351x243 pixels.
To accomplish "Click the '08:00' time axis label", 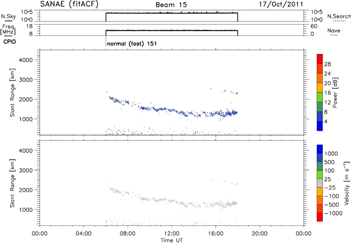I will pyautogui.click(x=128, y=234).
